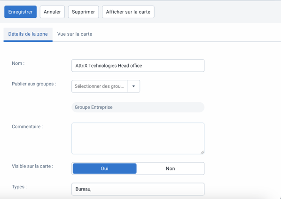Focus the Nom text field
Image resolution: width=281 pixels, height=199 pixels.
[138, 66]
